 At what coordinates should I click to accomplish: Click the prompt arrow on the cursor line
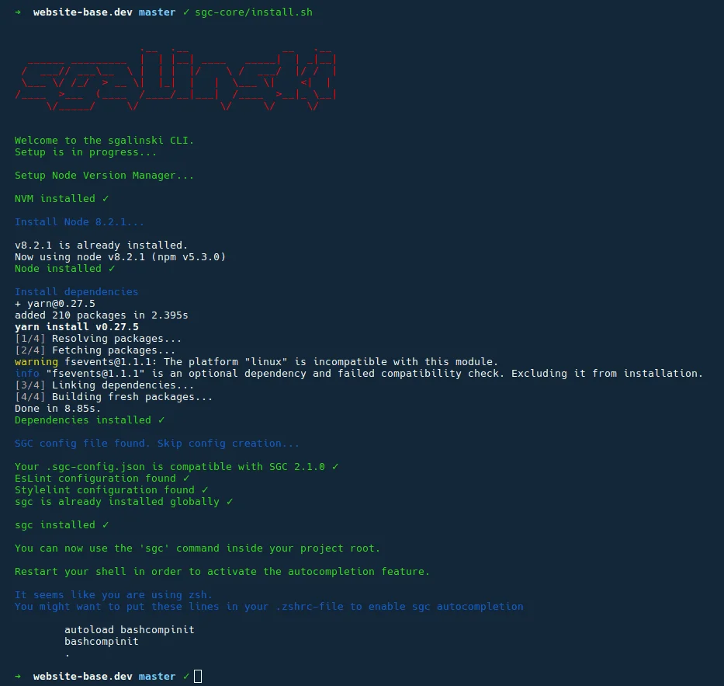click(x=18, y=677)
